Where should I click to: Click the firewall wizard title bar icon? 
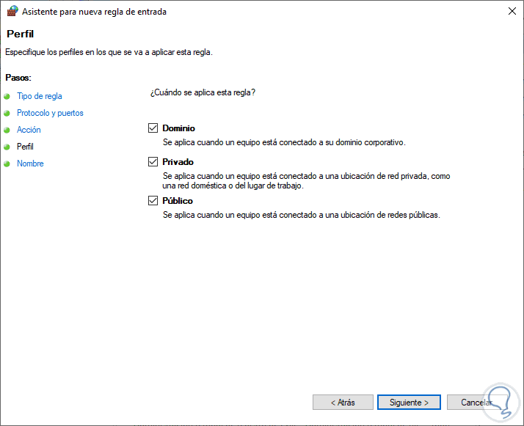[11, 12]
